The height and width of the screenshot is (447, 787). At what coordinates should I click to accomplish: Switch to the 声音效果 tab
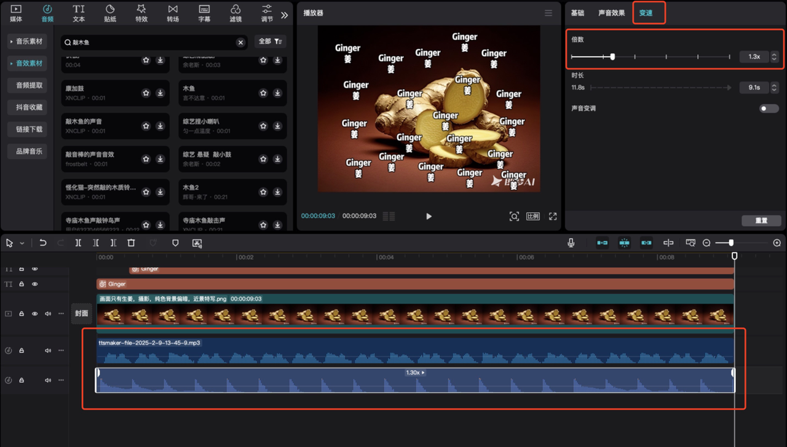(611, 13)
